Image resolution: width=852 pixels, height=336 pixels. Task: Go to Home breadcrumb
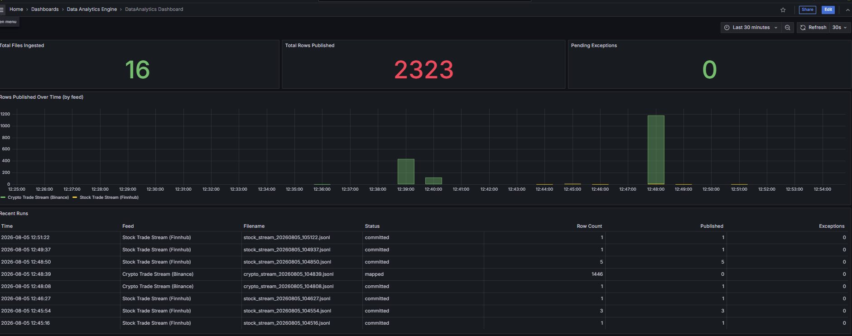16,9
